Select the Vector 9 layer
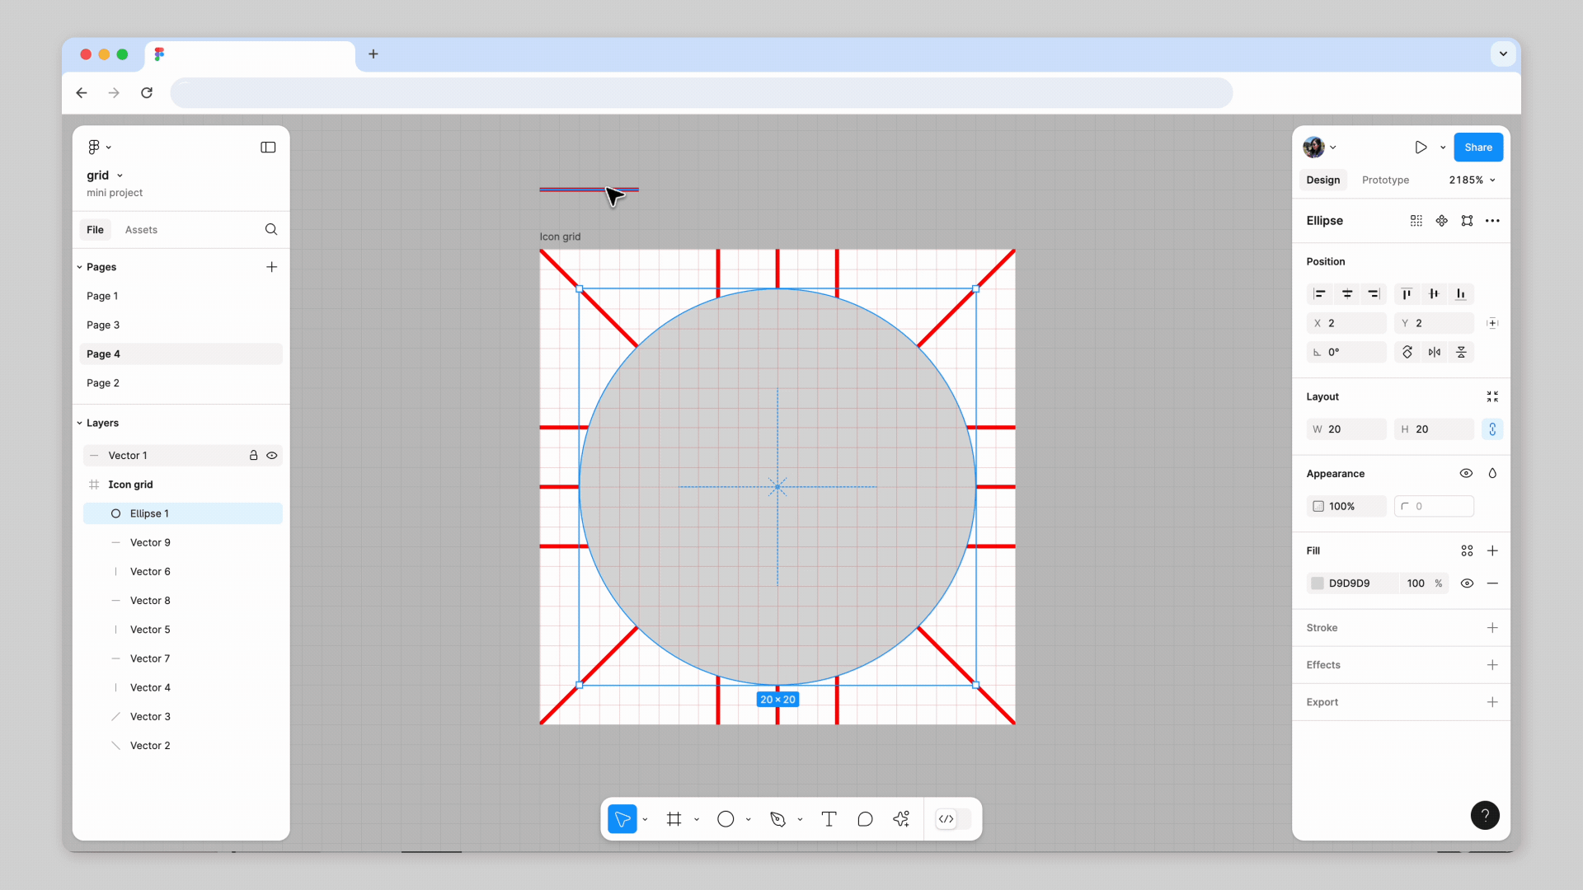Screen dimensions: 1583x890 (150, 542)
